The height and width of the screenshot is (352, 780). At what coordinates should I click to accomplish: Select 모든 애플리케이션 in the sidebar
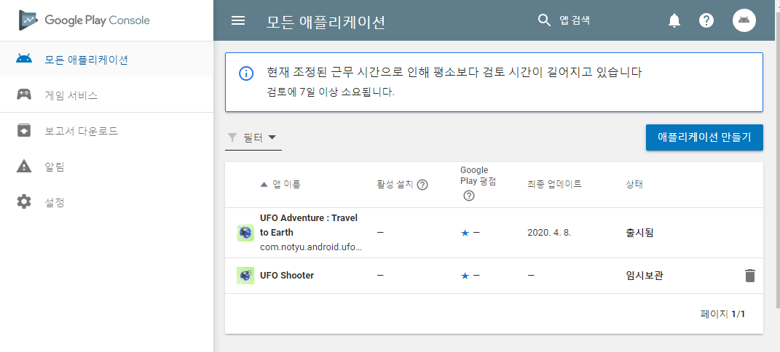[x=106, y=59]
